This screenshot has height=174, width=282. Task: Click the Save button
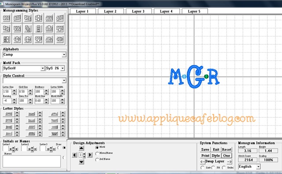[205, 149]
